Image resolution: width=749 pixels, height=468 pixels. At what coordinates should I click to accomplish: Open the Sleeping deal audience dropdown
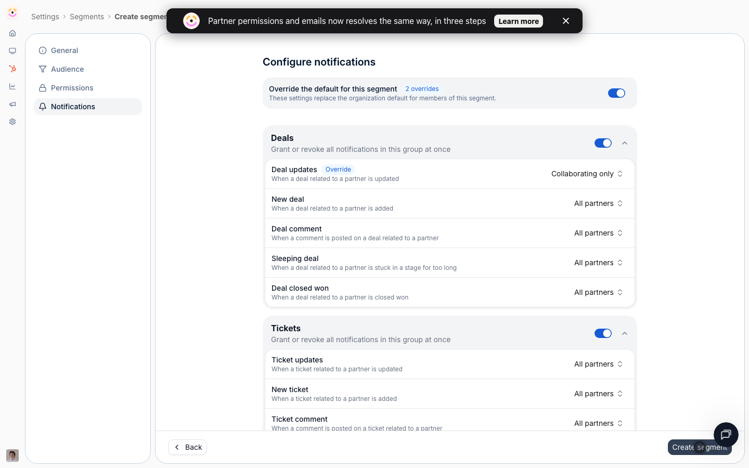599,263
